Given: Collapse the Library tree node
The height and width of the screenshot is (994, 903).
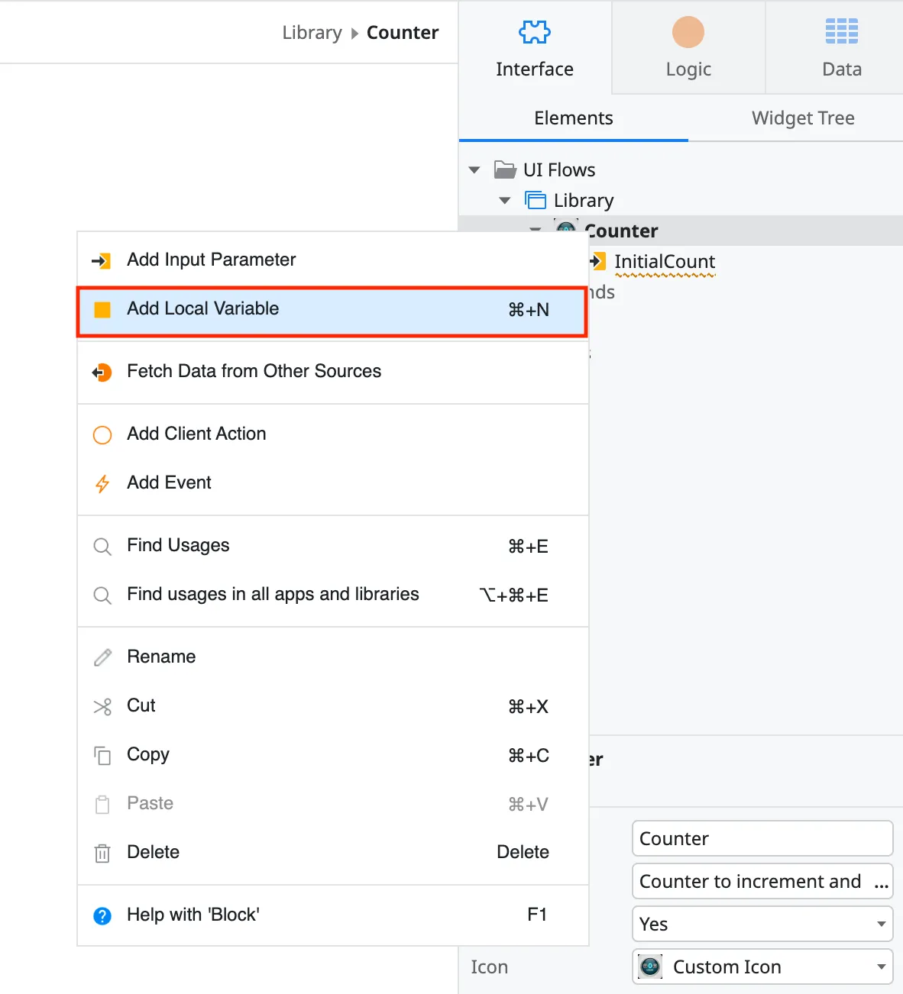Looking at the screenshot, I should pos(504,200).
